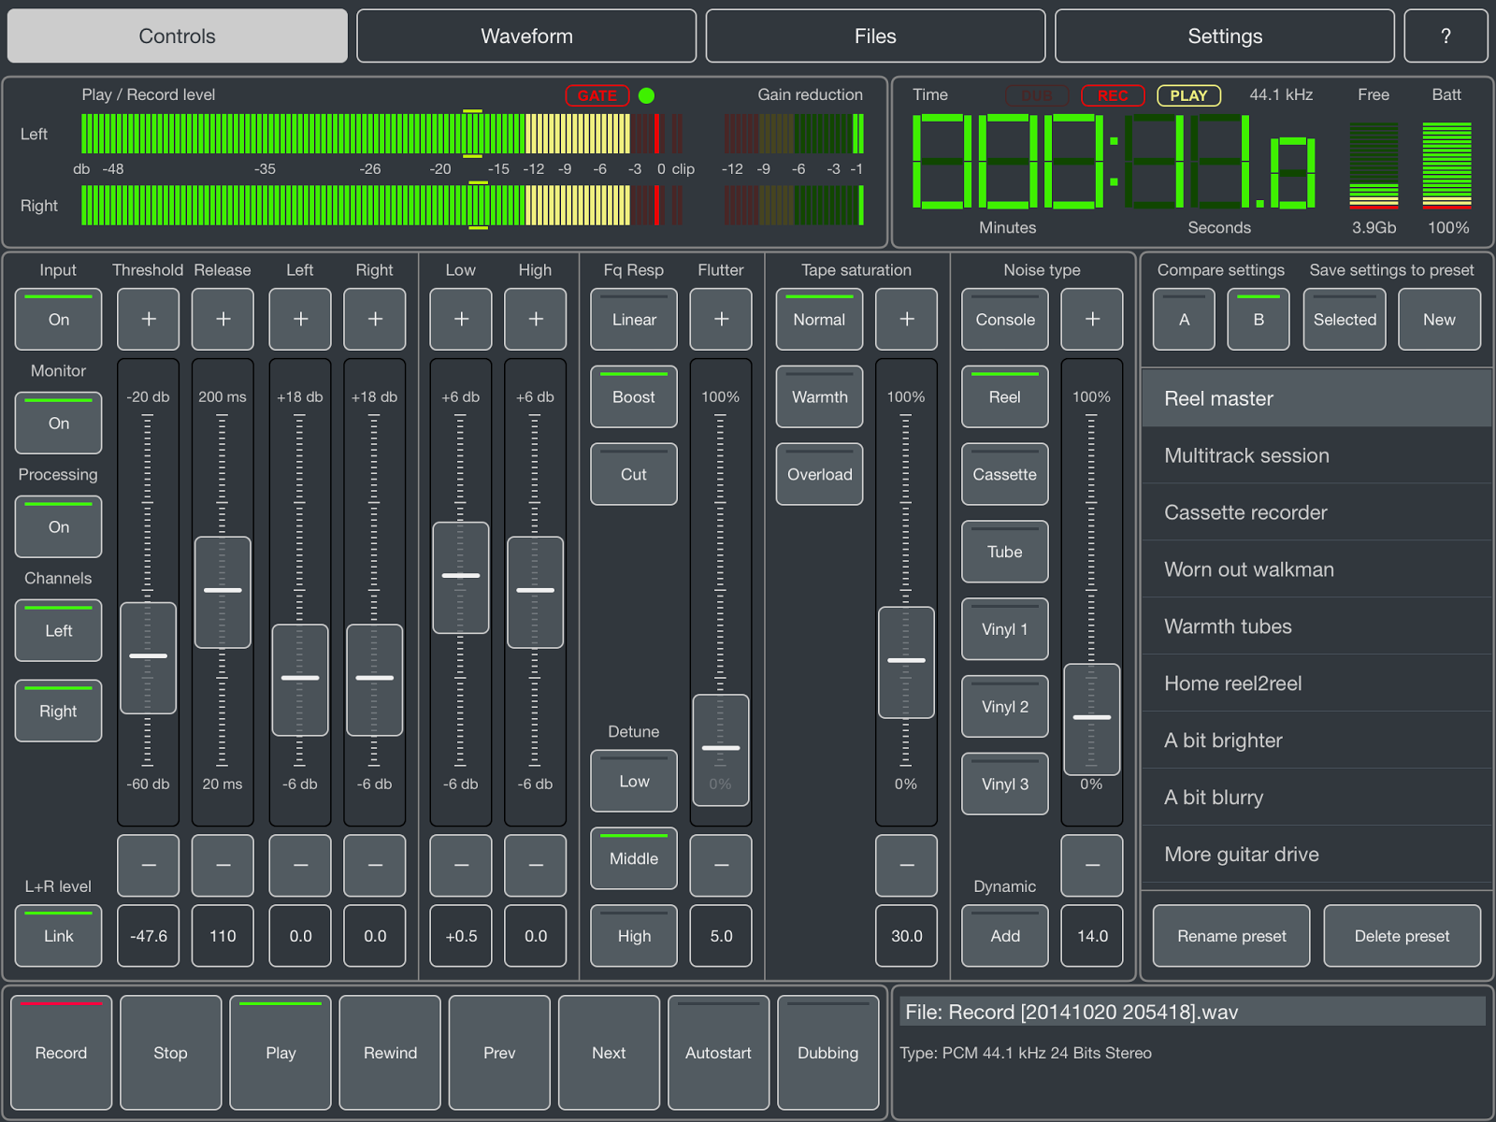Image resolution: width=1496 pixels, height=1122 pixels.
Task: Increase Flutter with its plus button
Action: [x=721, y=319]
